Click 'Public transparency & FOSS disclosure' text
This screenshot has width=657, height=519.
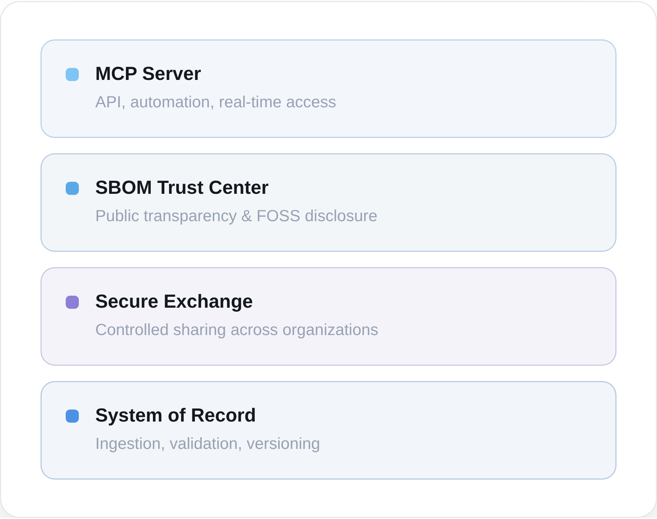click(x=236, y=216)
